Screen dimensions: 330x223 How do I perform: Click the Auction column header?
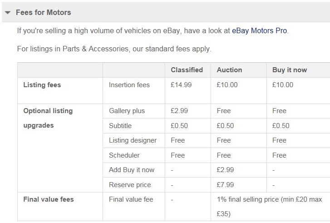point(229,70)
